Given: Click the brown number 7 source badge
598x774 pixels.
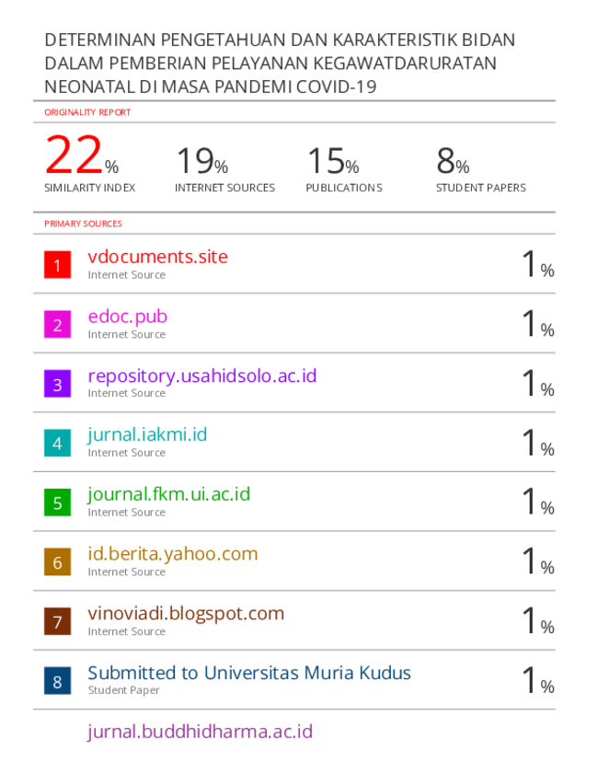Looking at the screenshot, I should tap(57, 622).
